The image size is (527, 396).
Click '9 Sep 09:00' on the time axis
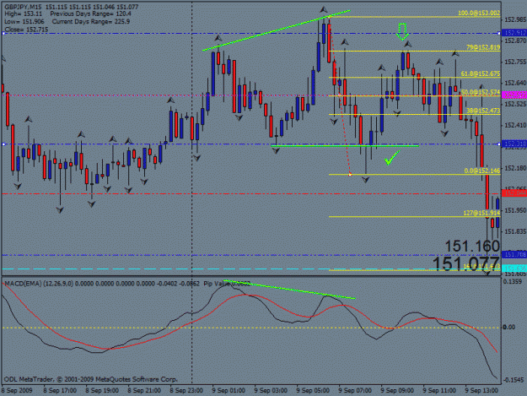tap(397, 391)
